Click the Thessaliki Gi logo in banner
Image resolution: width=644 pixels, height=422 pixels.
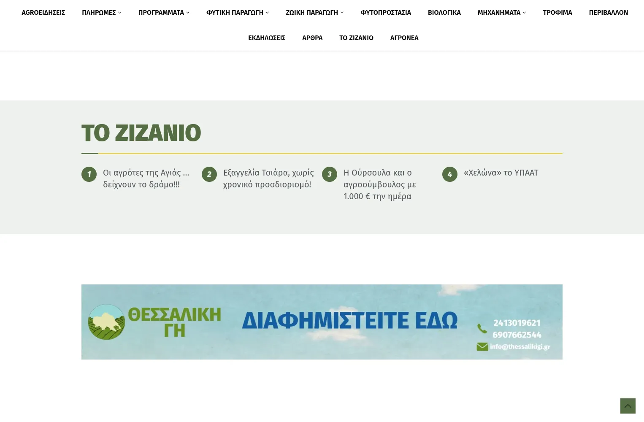[107, 322]
